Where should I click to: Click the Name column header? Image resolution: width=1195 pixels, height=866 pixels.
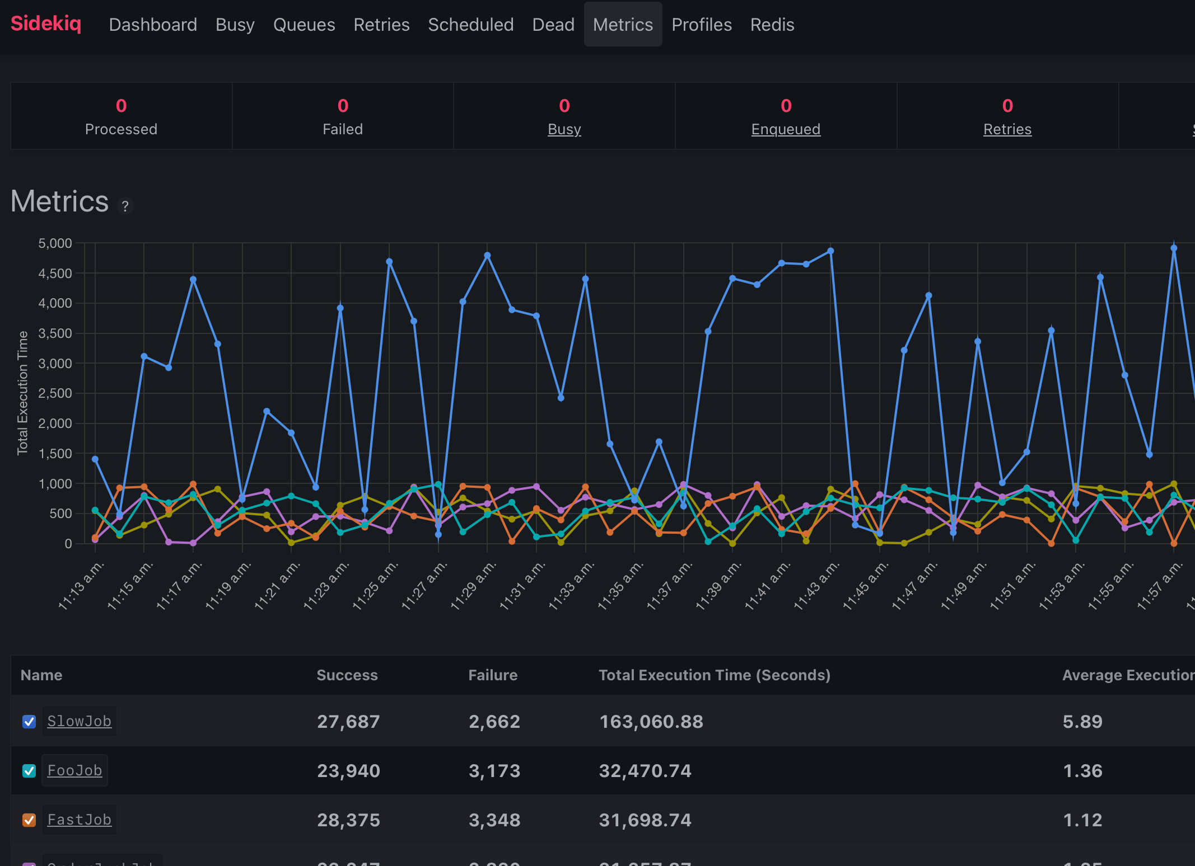(41, 675)
